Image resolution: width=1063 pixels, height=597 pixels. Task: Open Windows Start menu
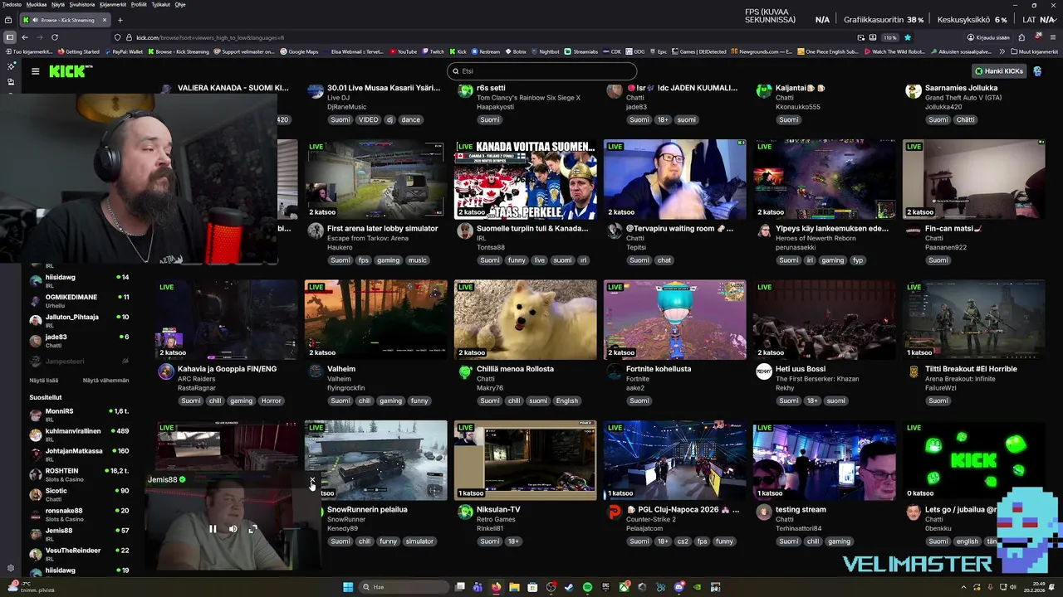348,587
